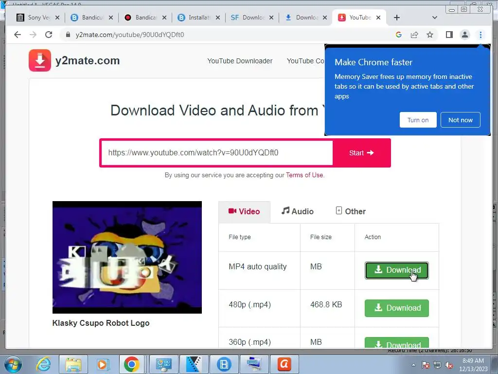Open Google search icon in the address bar
498x374 pixels.
point(399,35)
